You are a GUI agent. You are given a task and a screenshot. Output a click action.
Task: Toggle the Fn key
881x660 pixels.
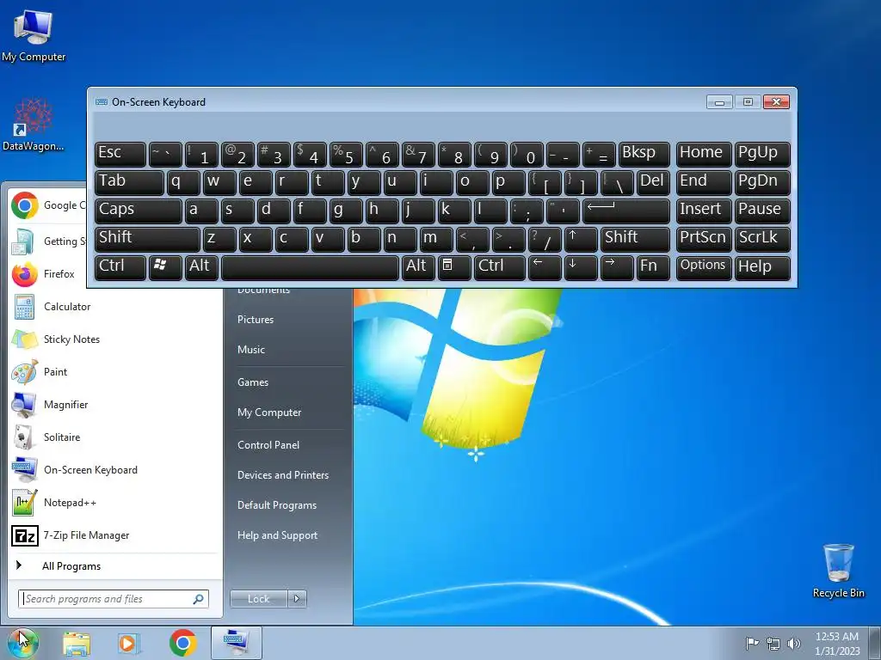point(653,267)
